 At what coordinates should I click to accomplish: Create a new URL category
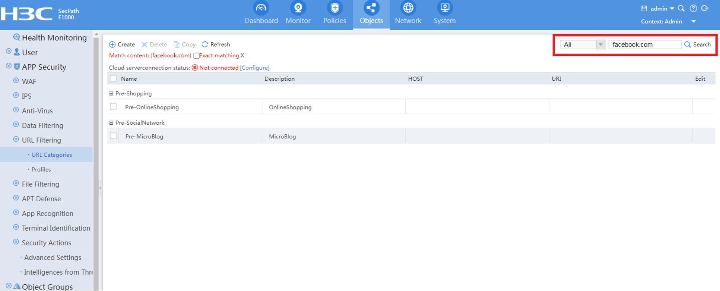(122, 44)
